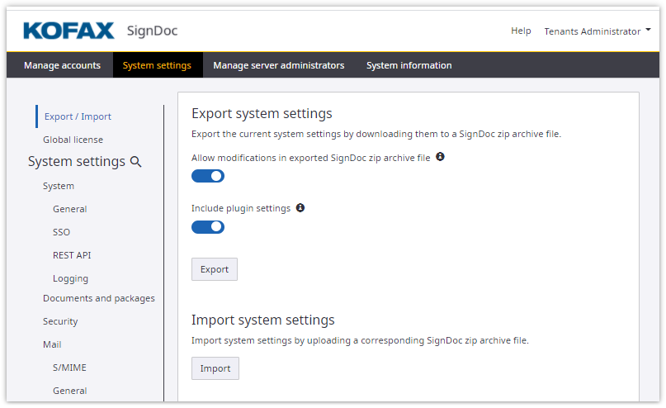
Task: Open the Tenants Administrator dropdown
Action: pos(597,31)
